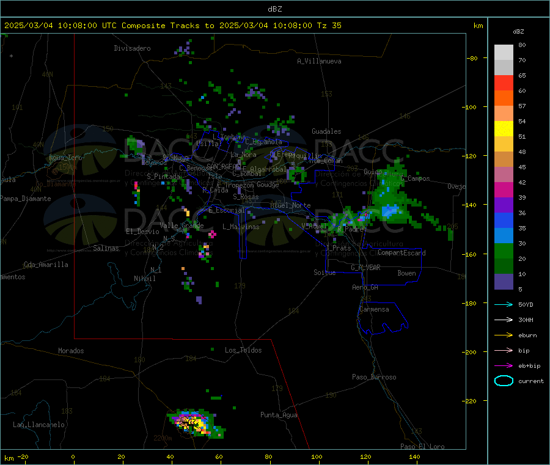Click the 'A_Villanueva' map label
Viewport: 550px width, 465px height.
pos(319,61)
